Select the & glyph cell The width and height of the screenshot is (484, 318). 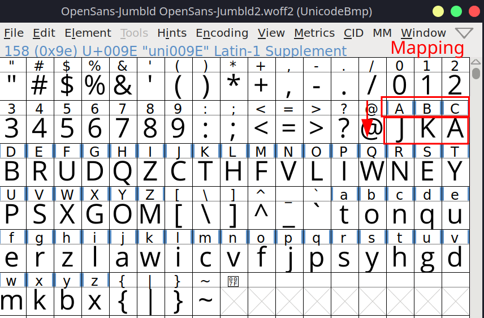pos(123,79)
